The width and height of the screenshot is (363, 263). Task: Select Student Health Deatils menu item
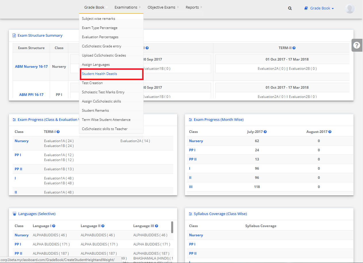(x=99, y=74)
